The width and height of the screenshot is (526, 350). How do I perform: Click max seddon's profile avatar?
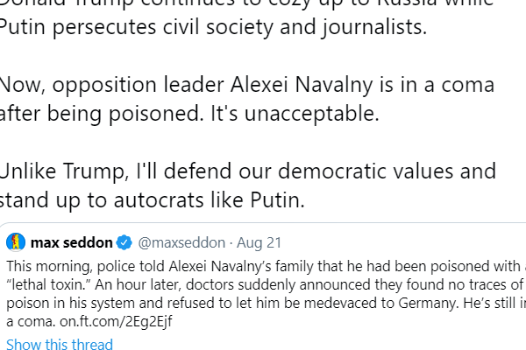17,241
